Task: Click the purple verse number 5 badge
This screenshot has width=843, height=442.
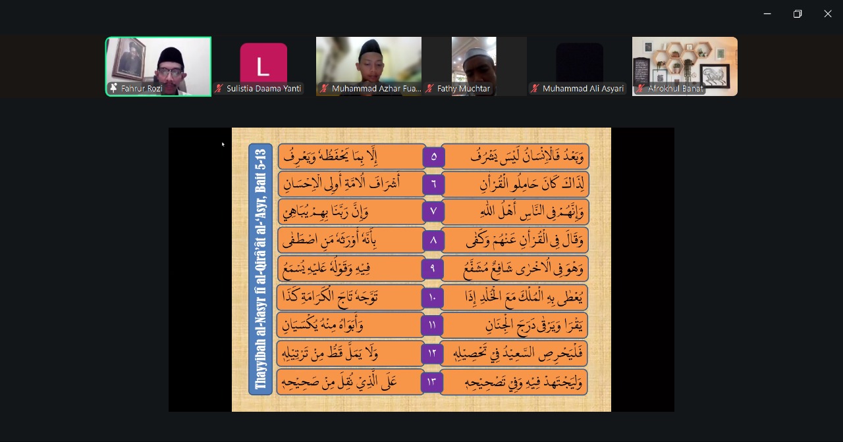Action: 433,157
